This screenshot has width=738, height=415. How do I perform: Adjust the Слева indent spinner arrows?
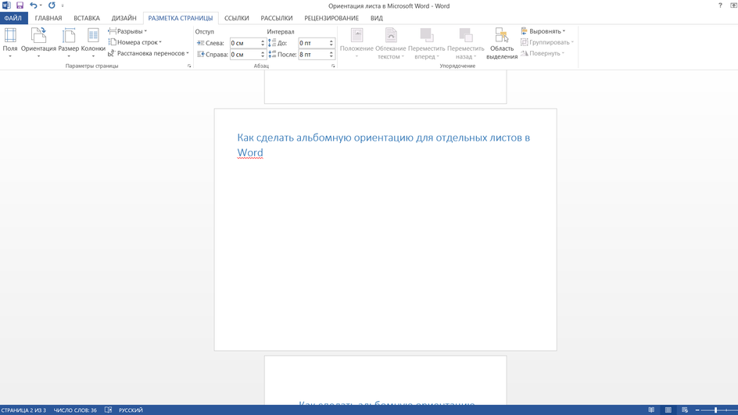pos(263,43)
